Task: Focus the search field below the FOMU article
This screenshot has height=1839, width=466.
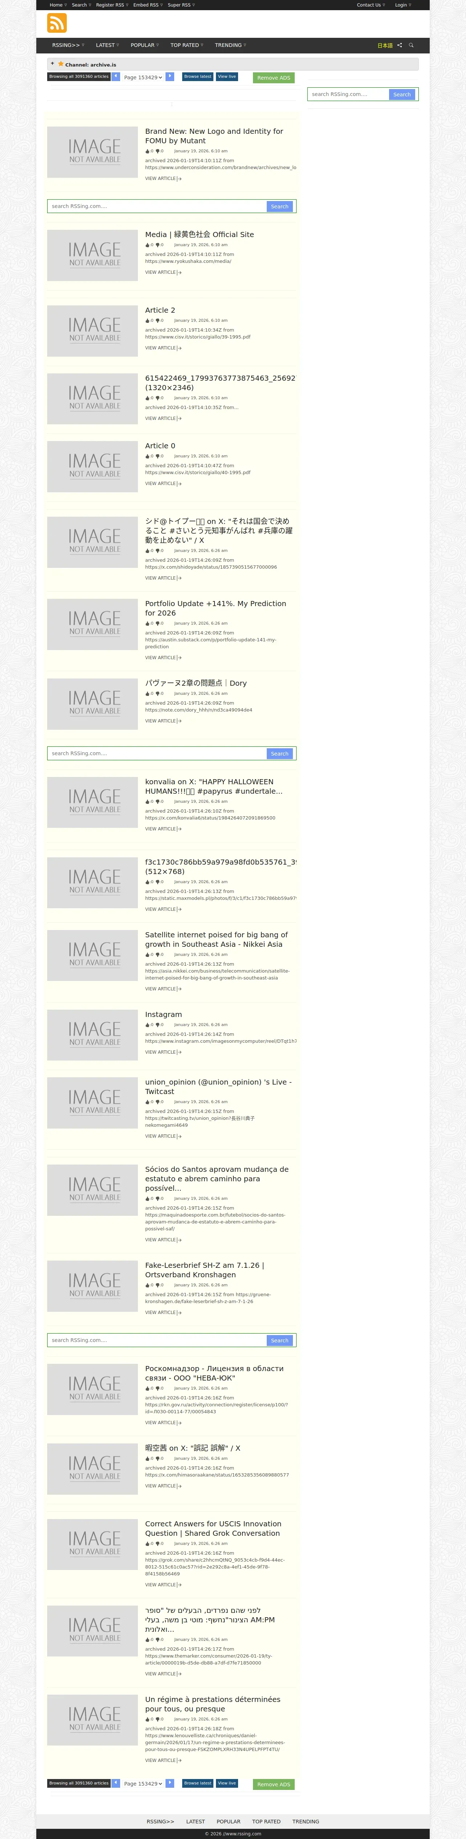Action: tap(158, 206)
